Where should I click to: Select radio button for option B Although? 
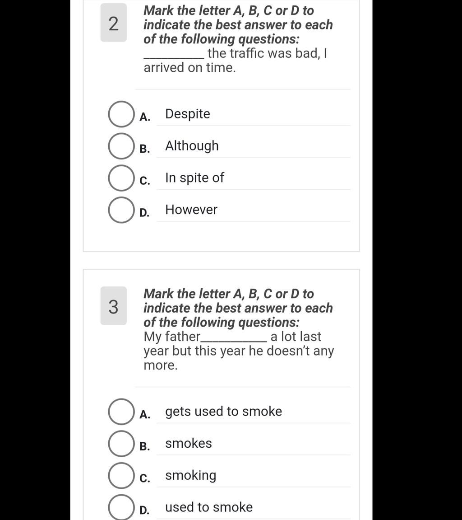point(121,146)
